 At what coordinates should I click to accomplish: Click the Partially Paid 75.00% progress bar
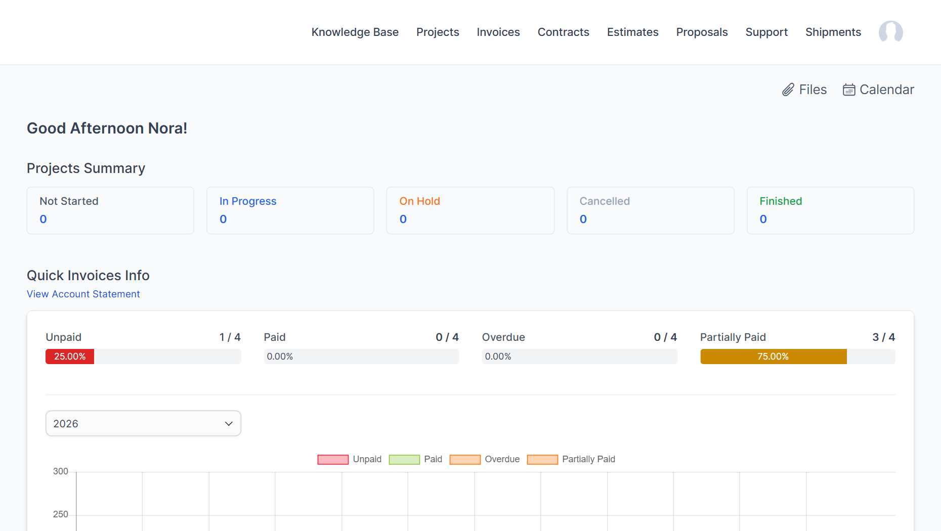pyautogui.click(x=797, y=357)
